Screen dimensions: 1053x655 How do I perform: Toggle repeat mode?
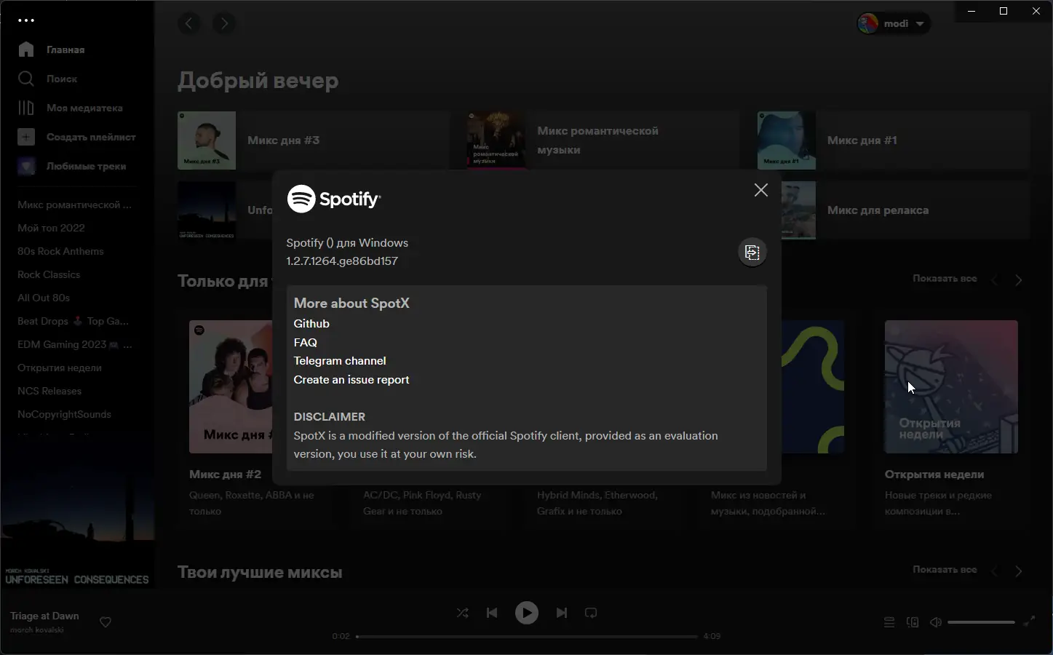(591, 613)
